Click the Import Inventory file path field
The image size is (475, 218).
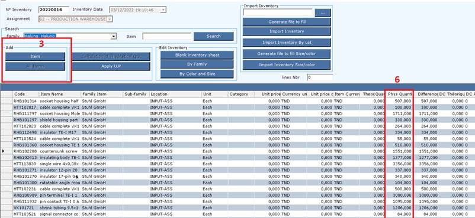[x=278, y=12]
